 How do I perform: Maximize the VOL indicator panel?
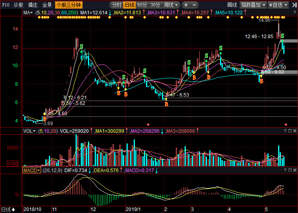[x=290, y=131]
